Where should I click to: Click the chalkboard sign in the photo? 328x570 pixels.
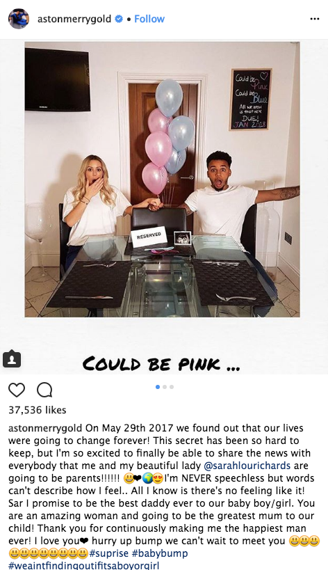(250, 100)
